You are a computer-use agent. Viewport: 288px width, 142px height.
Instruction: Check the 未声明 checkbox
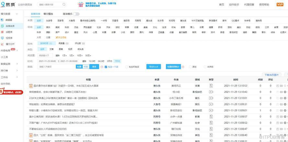(205, 67)
